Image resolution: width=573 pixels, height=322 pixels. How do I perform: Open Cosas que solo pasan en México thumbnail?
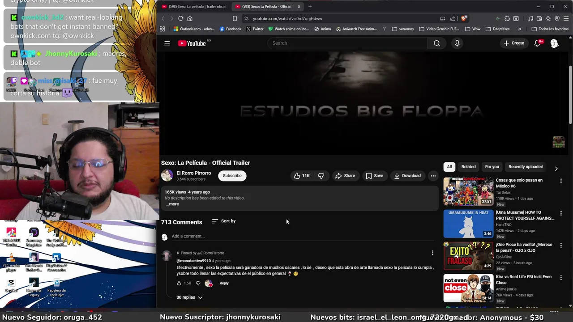(x=468, y=191)
